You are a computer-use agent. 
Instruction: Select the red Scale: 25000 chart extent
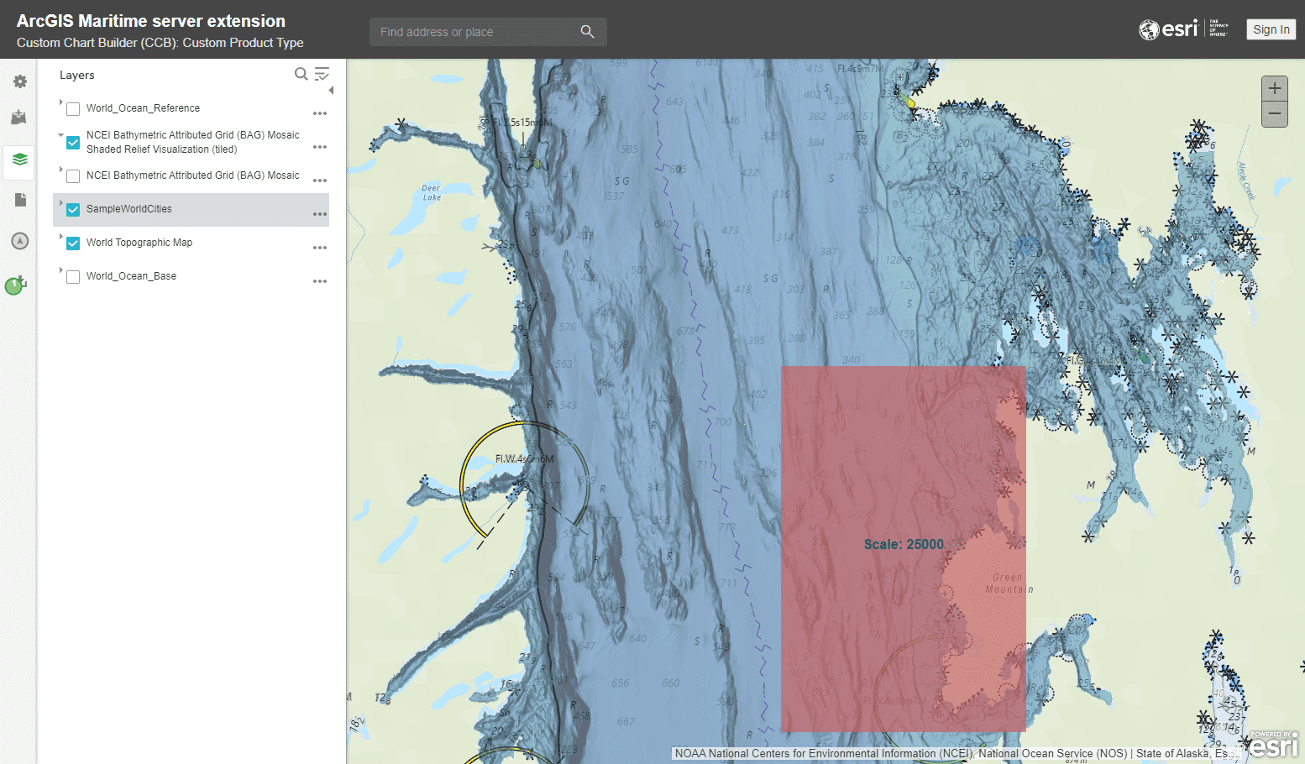[904, 548]
